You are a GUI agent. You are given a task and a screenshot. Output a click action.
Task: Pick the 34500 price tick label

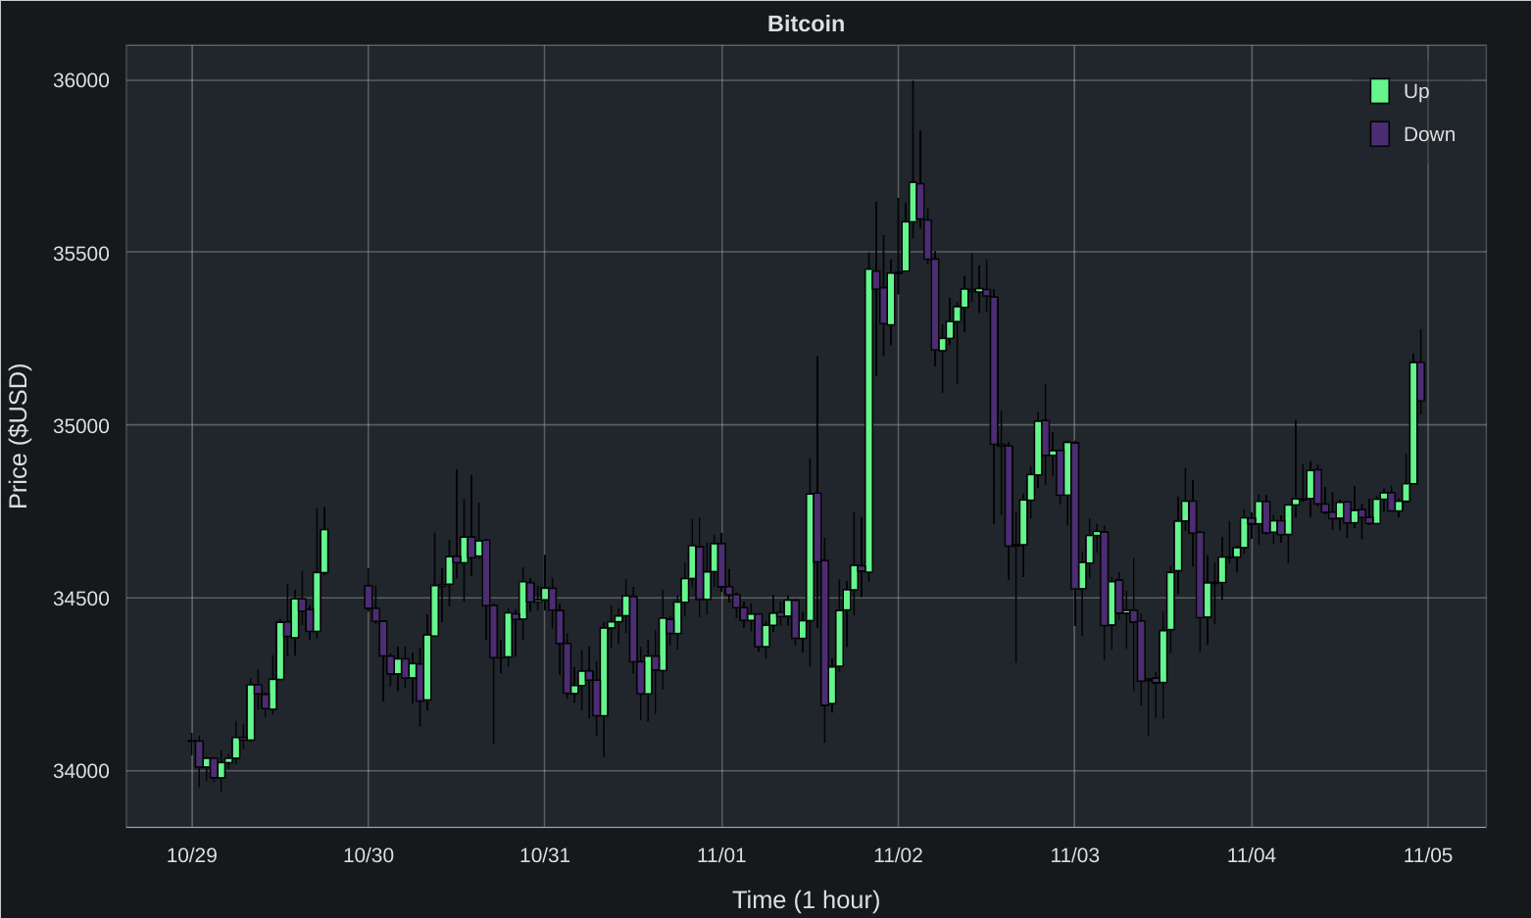coord(81,599)
